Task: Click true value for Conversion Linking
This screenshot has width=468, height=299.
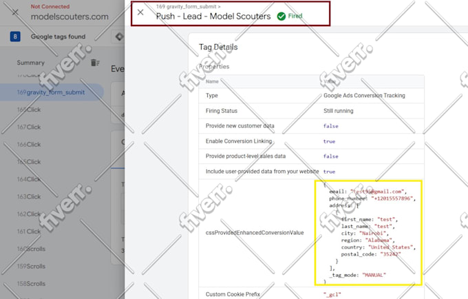Action: click(x=329, y=141)
